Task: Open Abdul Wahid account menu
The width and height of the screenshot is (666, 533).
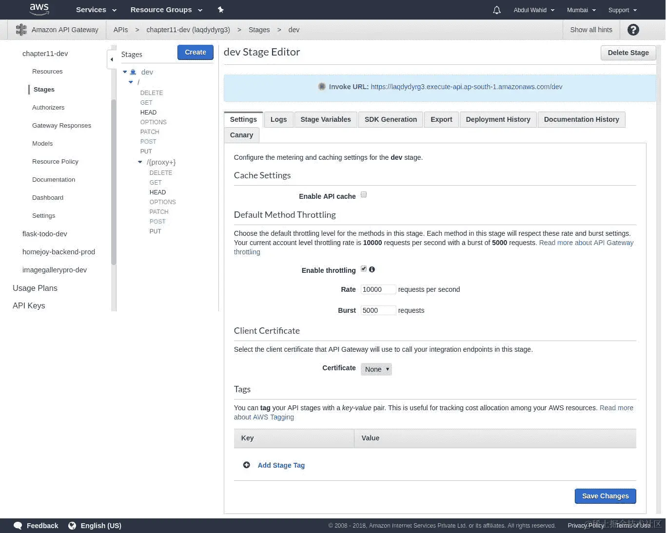Action: pyautogui.click(x=534, y=10)
